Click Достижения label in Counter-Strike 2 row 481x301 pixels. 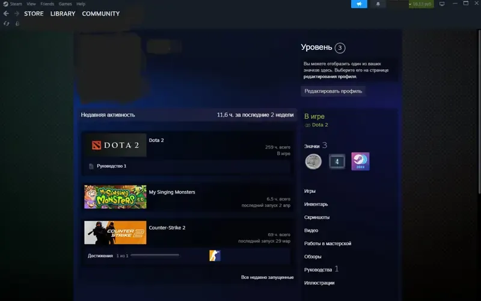(x=100, y=255)
